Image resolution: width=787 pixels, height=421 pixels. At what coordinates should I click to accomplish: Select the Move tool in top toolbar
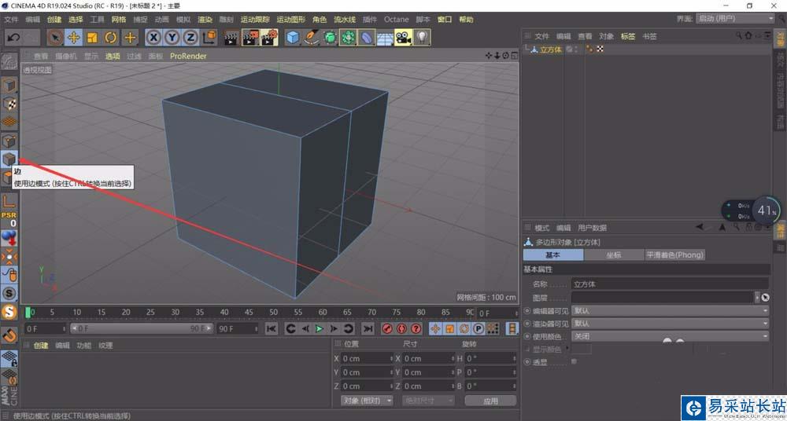click(x=73, y=37)
